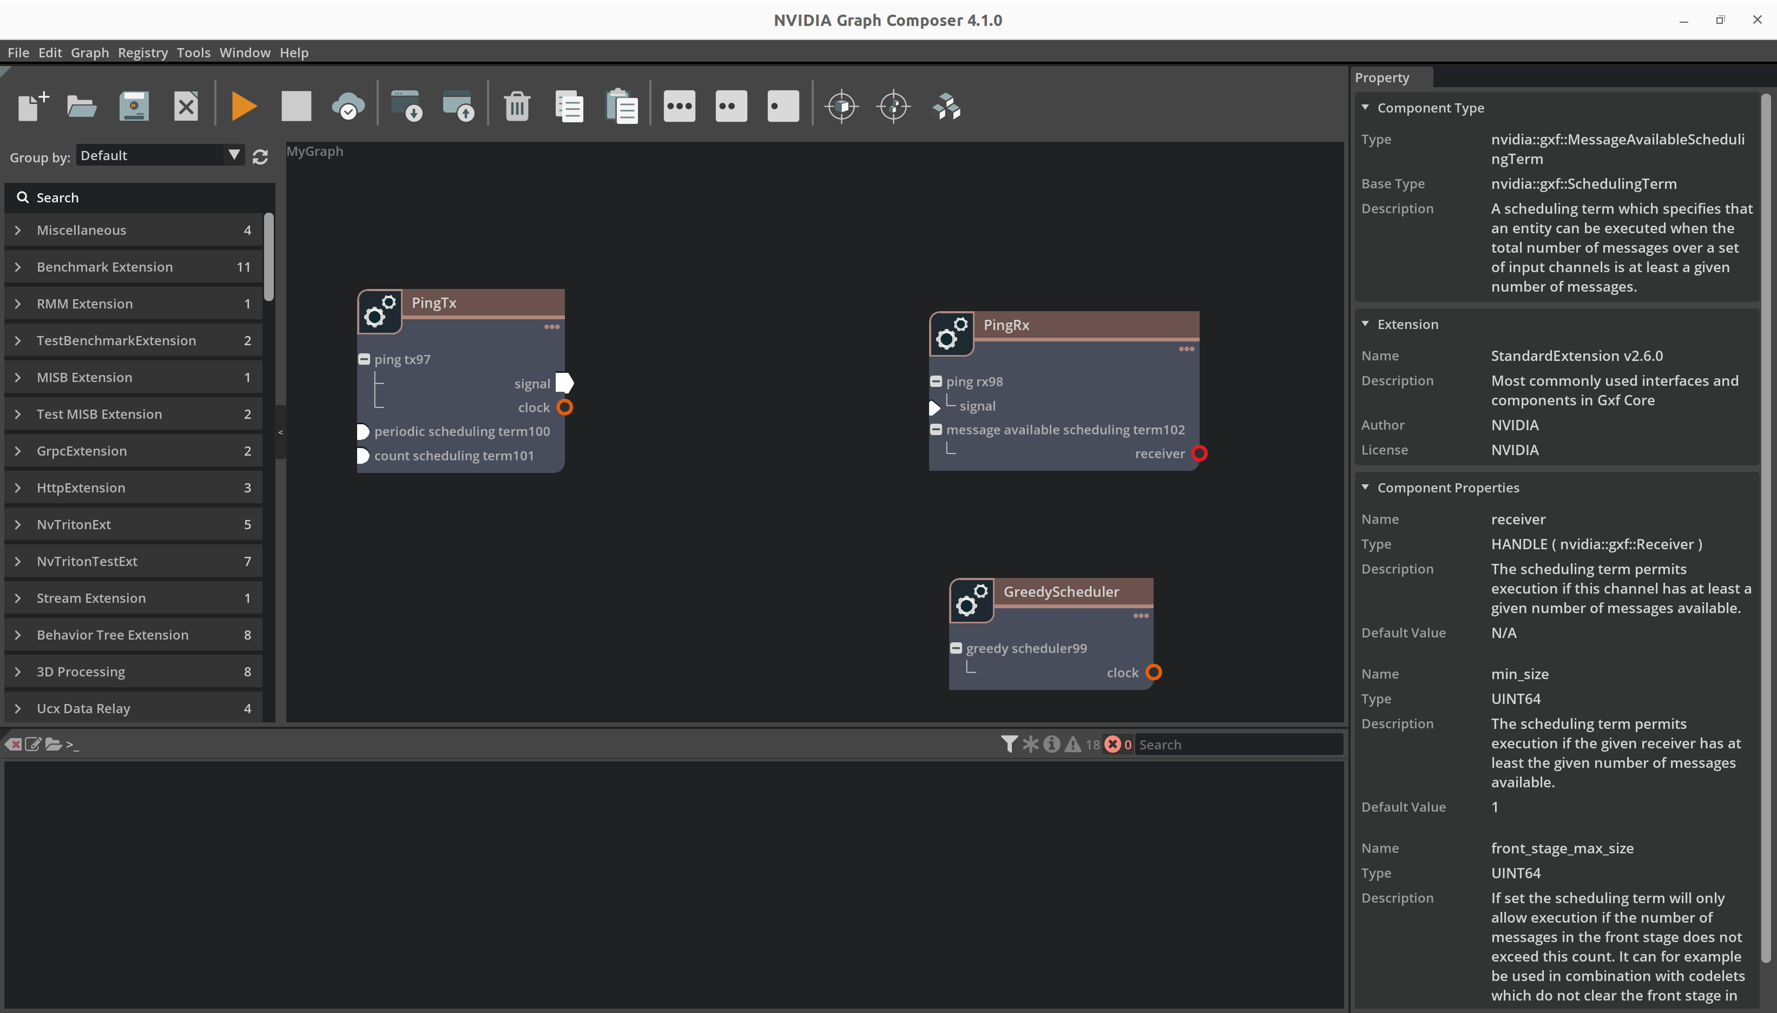Click the PingTx signal output port

(565, 383)
